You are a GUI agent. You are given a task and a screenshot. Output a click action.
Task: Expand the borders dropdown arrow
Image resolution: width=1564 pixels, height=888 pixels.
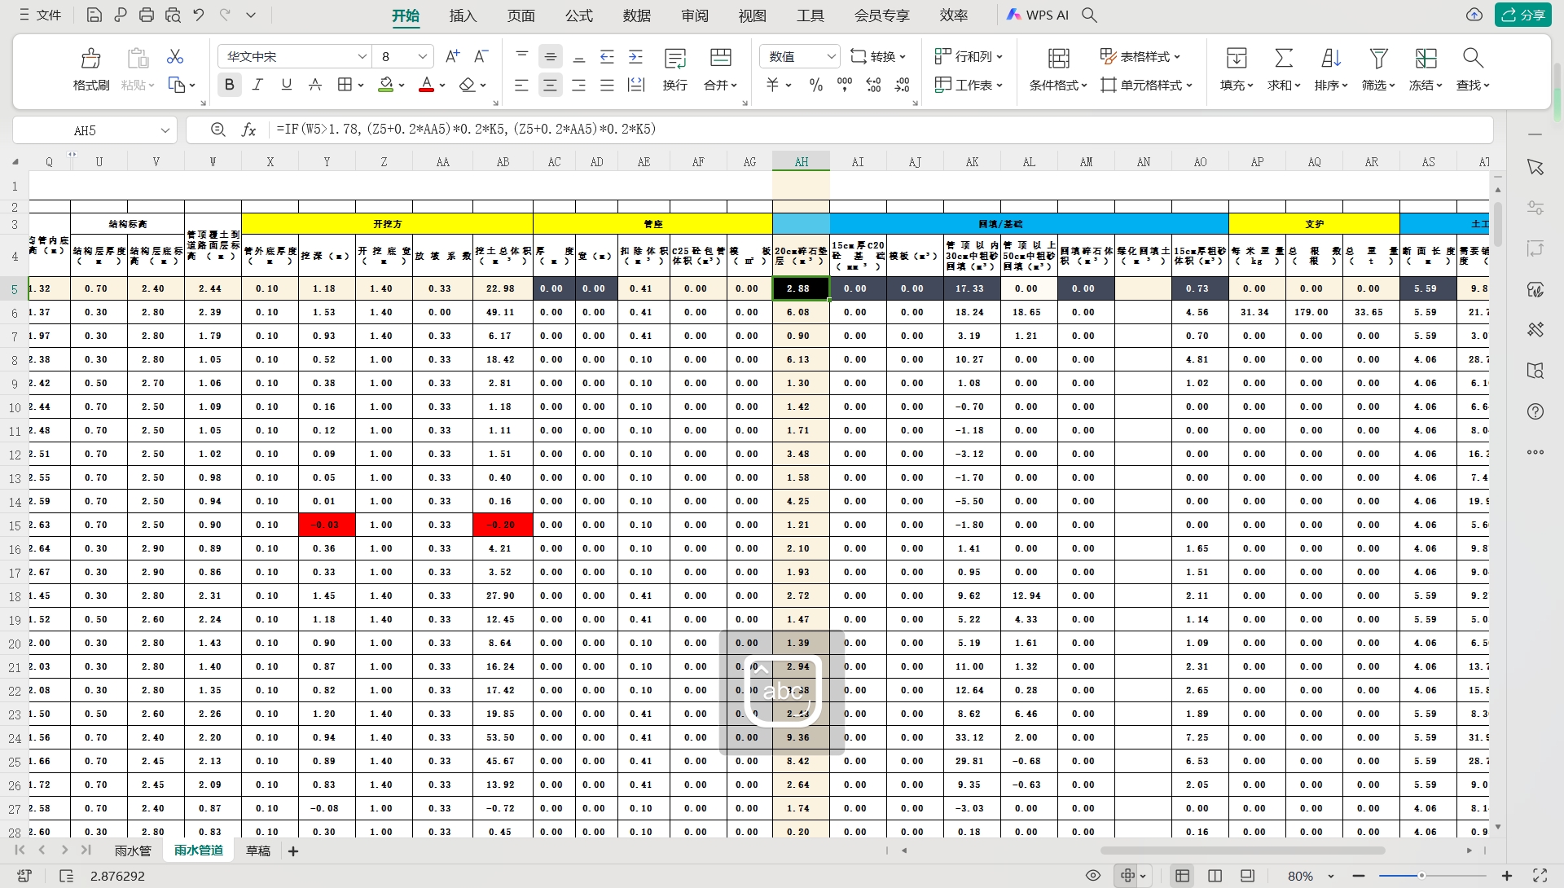tap(360, 85)
